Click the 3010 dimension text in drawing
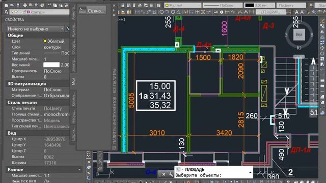The image size is (326, 183). pos(157,133)
